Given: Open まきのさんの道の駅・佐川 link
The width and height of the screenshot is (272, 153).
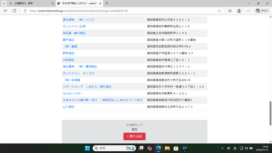Looking at the screenshot, I should click(102, 100).
